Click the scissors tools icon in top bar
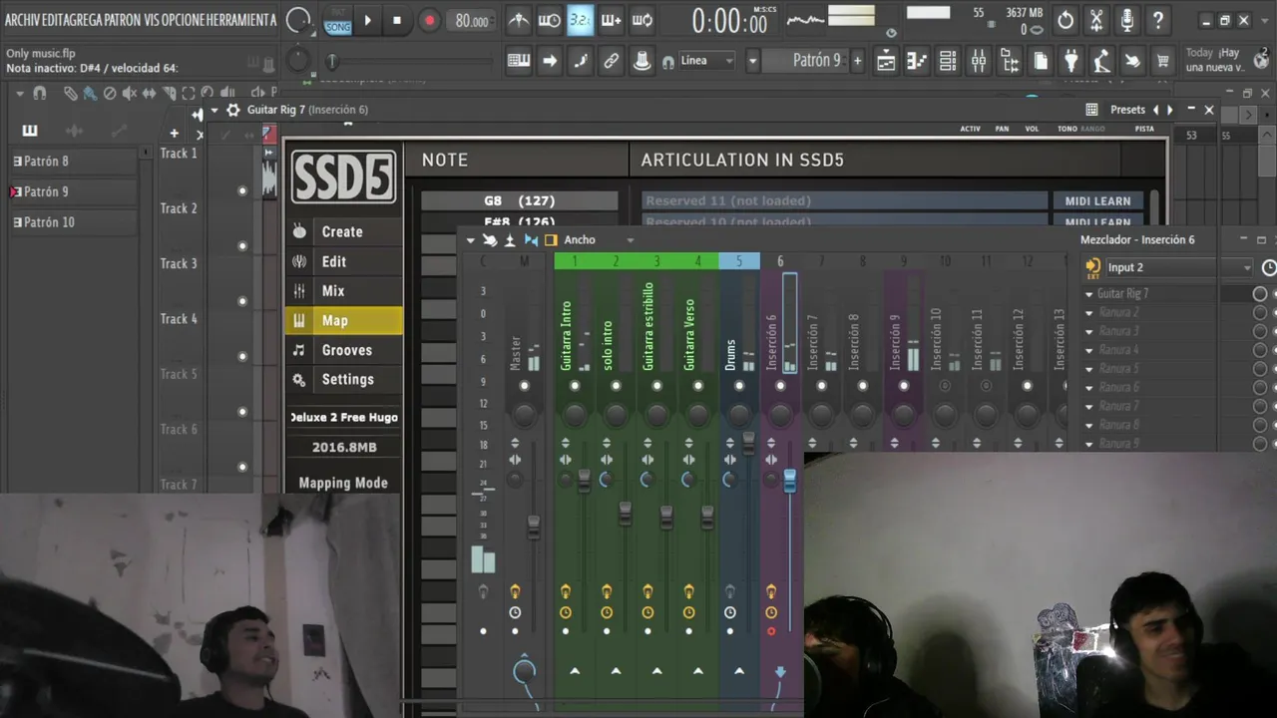This screenshot has width=1277, height=718. coord(1096,20)
